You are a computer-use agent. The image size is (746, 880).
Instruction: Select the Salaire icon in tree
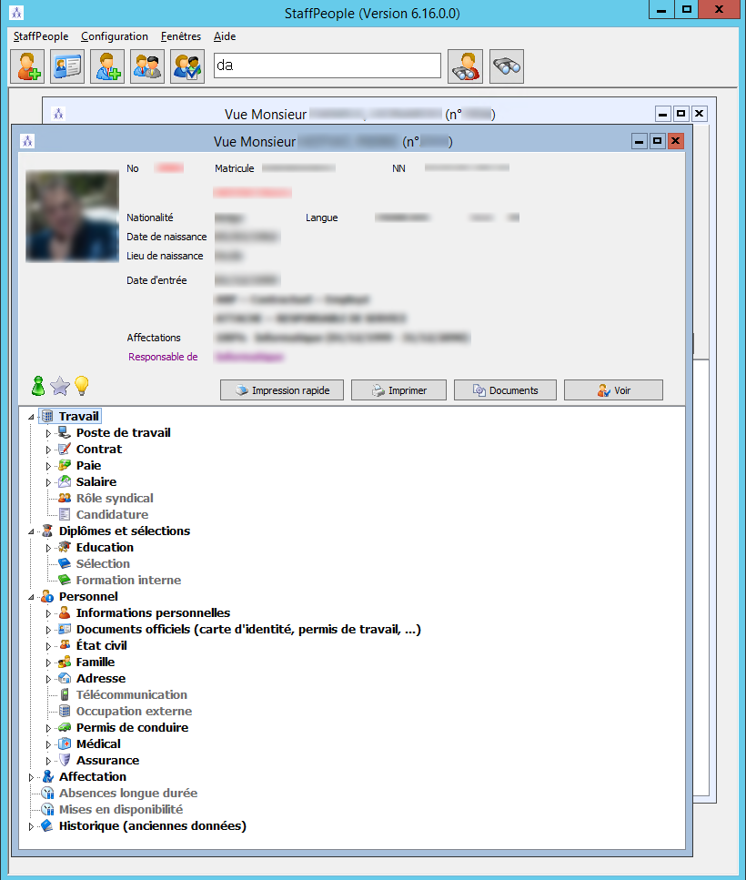click(65, 481)
